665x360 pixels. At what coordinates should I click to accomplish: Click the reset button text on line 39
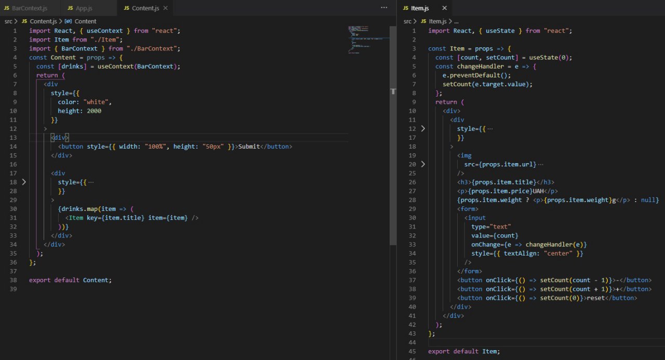pos(596,298)
